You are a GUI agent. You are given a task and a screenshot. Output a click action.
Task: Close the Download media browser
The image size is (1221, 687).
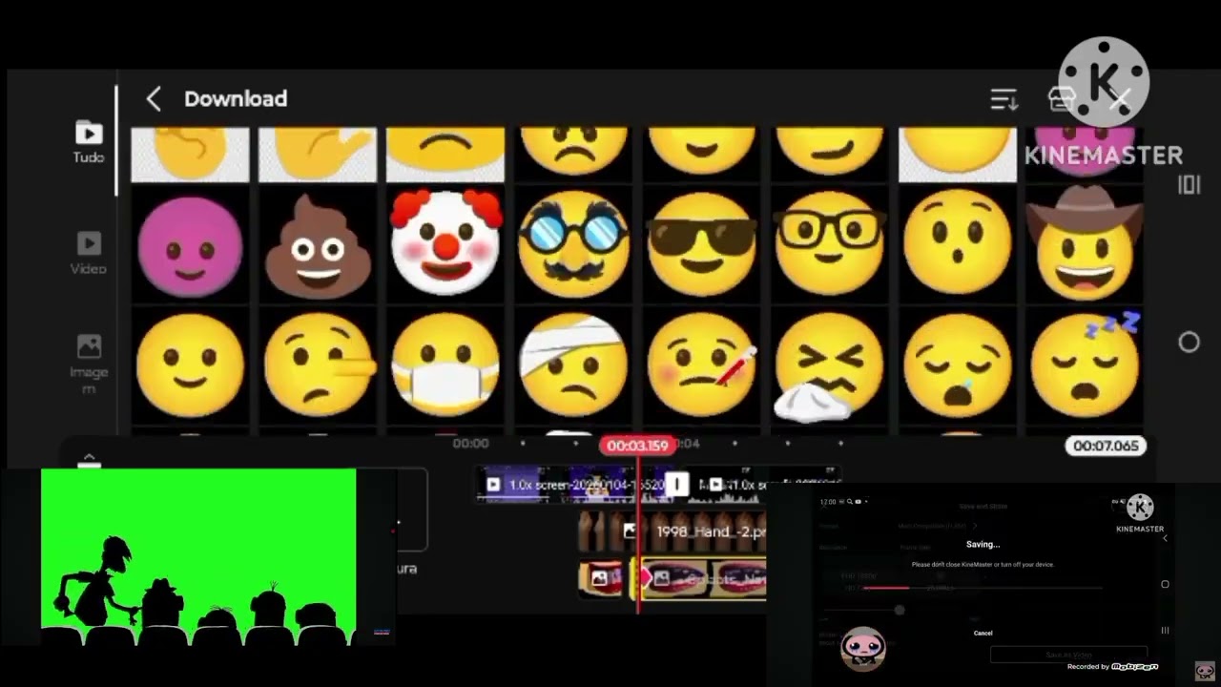[x=1120, y=99]
